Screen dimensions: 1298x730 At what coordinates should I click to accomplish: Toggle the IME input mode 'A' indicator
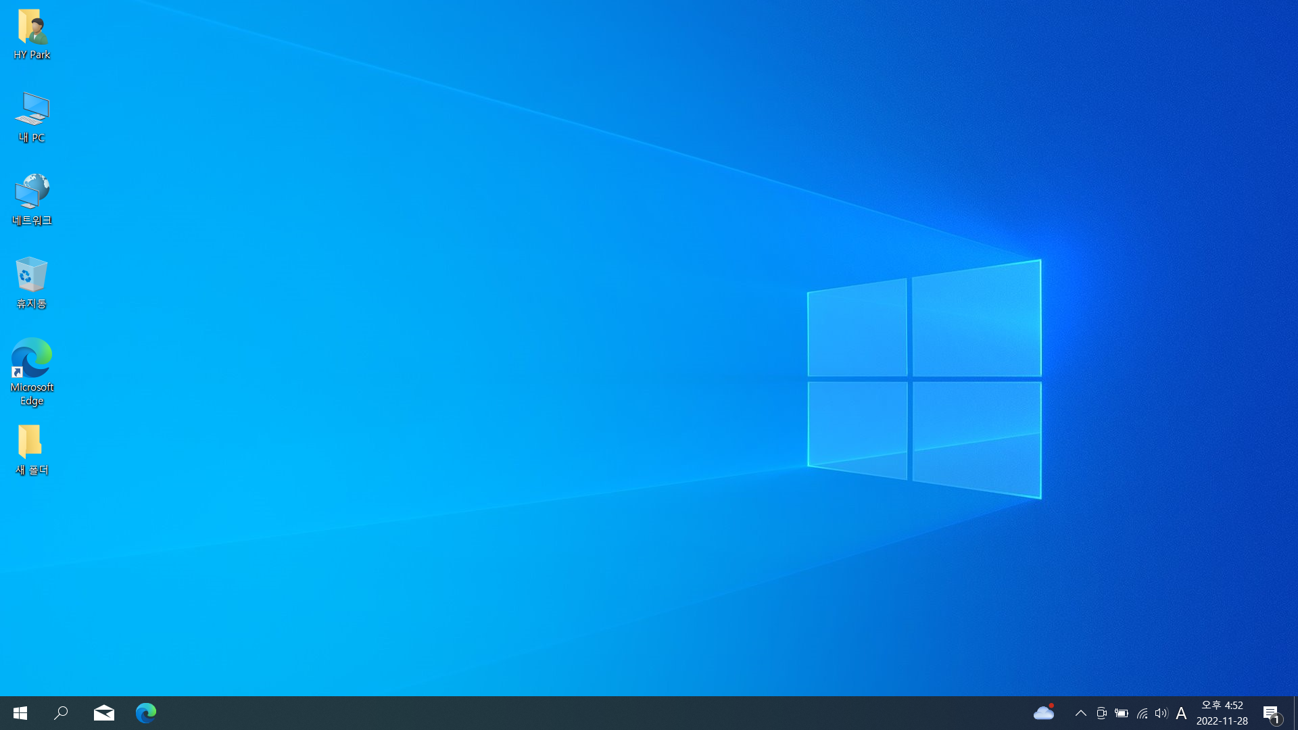(1181, 713)
